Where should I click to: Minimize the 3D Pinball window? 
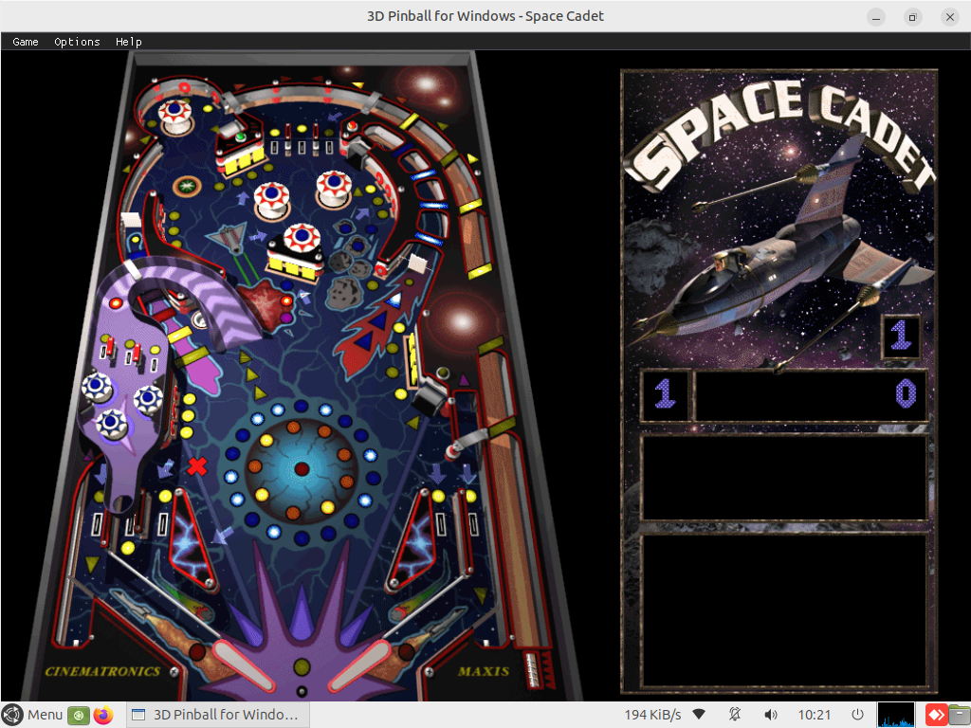875,17
